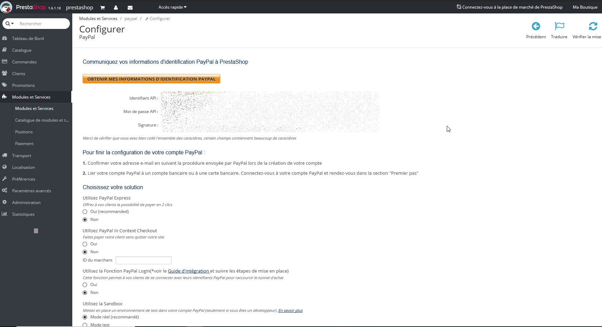
Task: Open the Statistiques menu
Action: 23,214
